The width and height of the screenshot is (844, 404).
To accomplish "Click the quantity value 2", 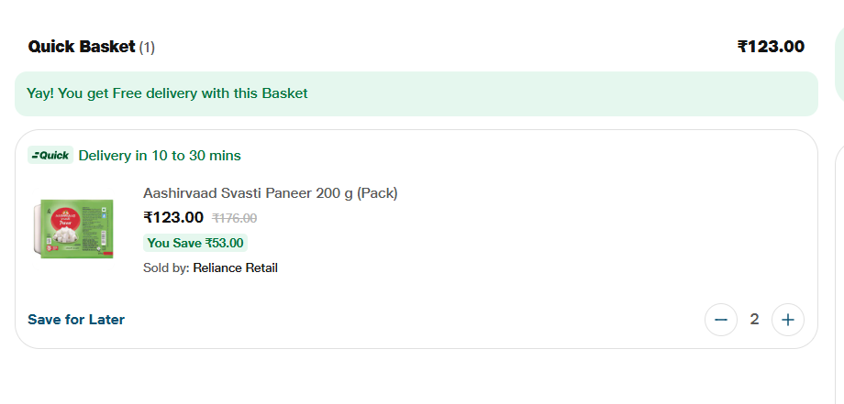I will coord(754,320).
